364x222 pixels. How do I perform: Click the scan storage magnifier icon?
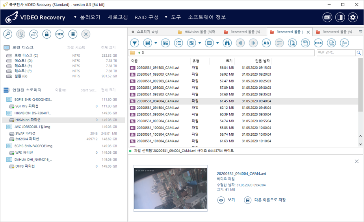pos(7,34)
